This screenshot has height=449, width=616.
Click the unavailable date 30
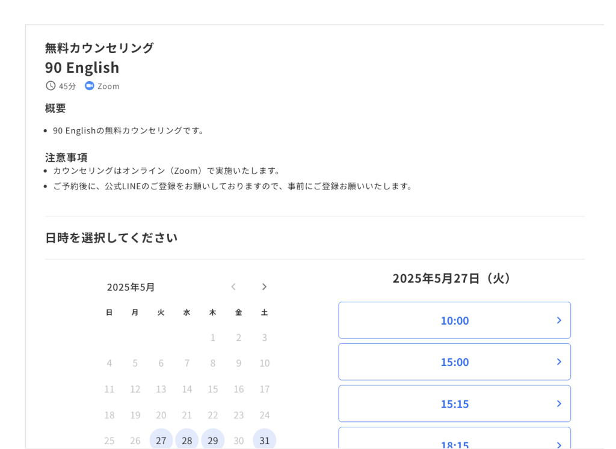(x=239, y=441)
